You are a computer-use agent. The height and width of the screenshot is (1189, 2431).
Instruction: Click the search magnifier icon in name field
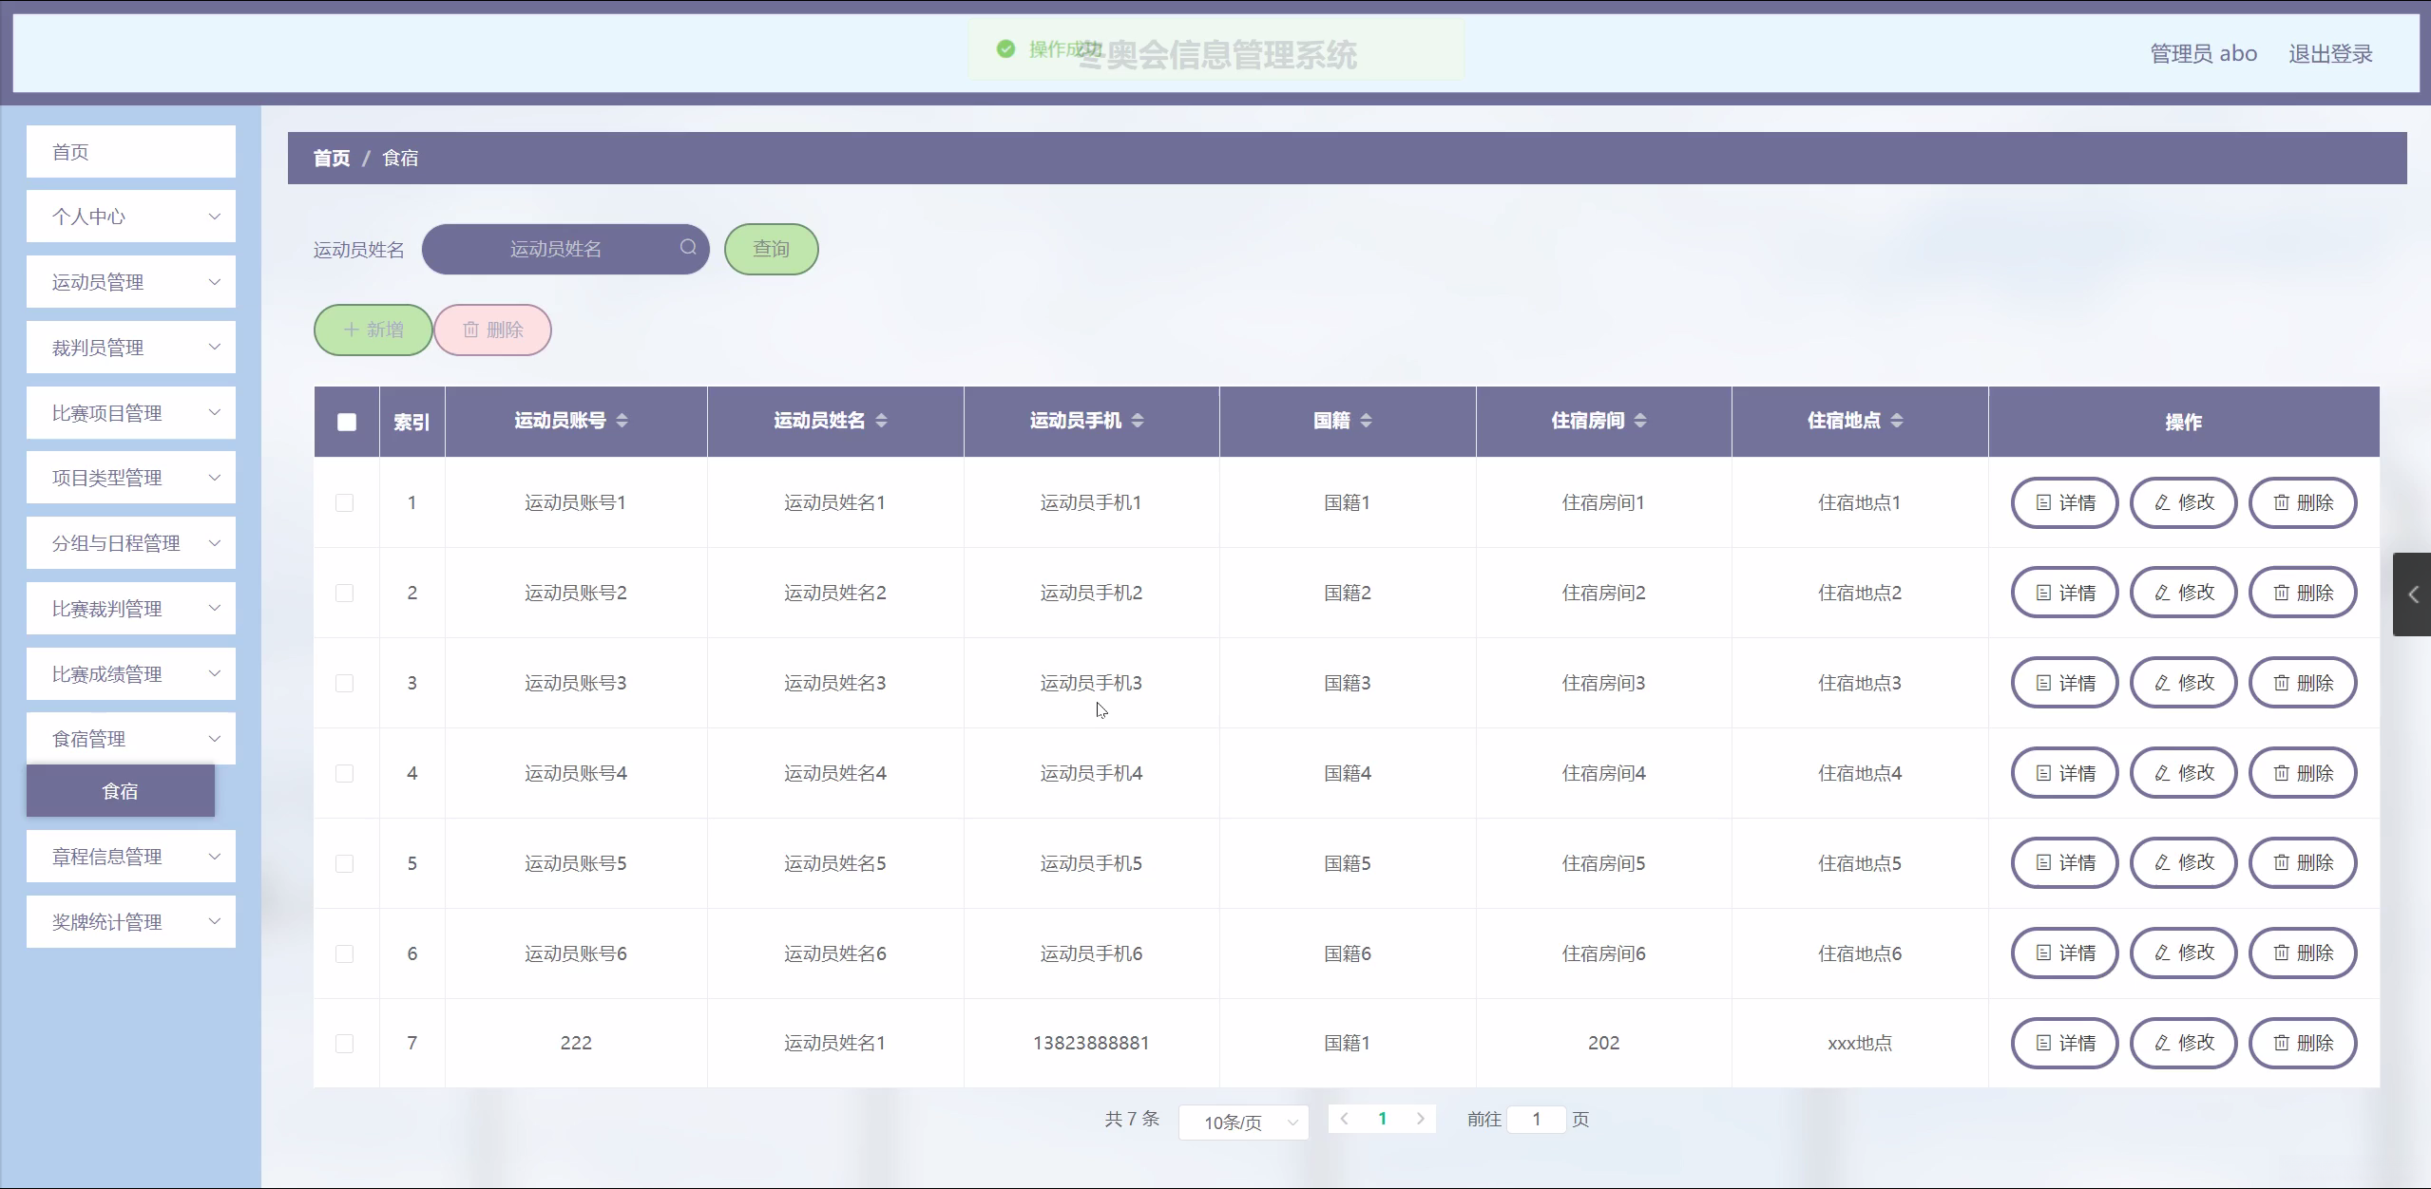(x=688, y=248)
